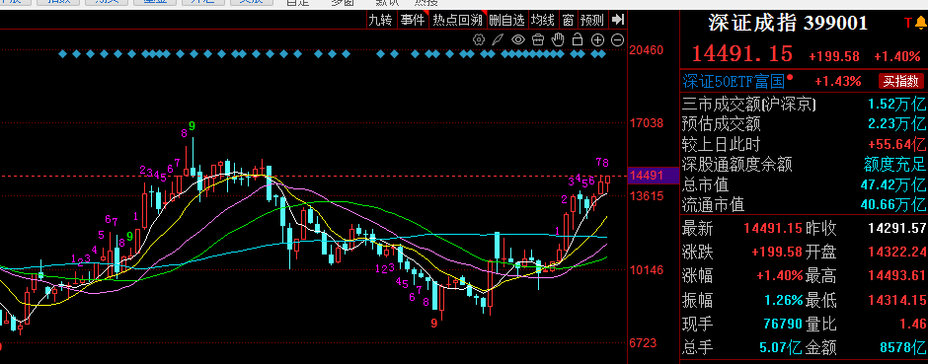The width and height of the screenshot is (928, 364).
Task: Select the drawing pen tool
Action: click(499, 39)
